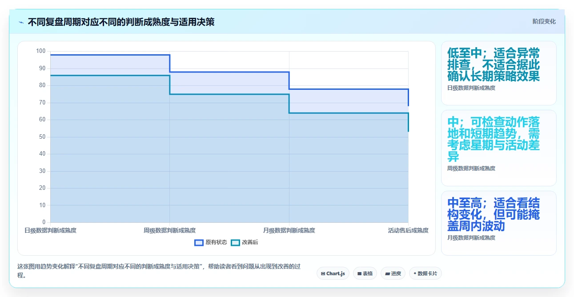This screenshot has width=574, height=297.
Task: Click the lightning icon beside the title
Action: (21, 22)
